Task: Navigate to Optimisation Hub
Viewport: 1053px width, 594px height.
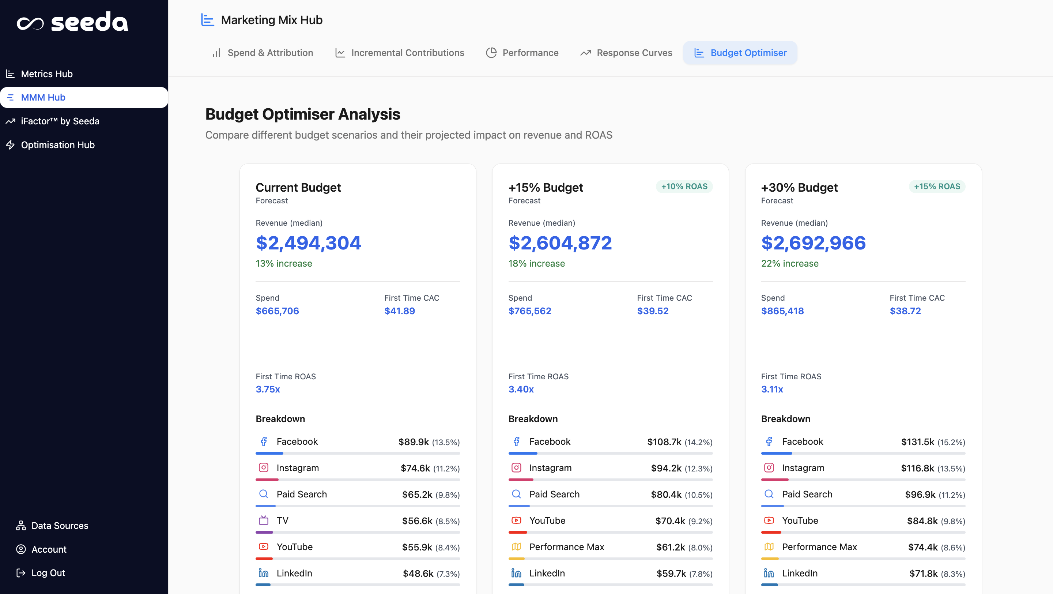Action: 58,145
